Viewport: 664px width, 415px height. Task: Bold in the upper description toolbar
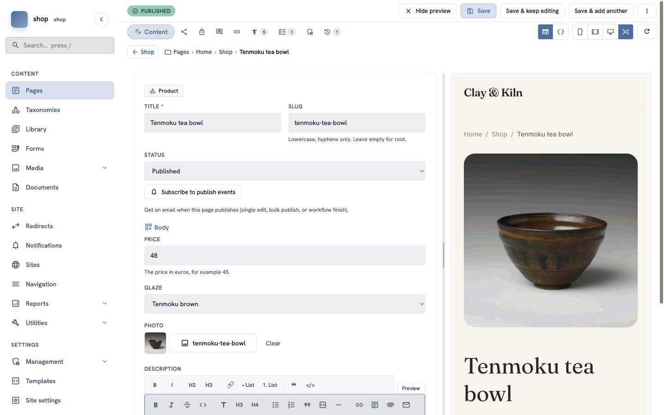[x=155, y=385]
